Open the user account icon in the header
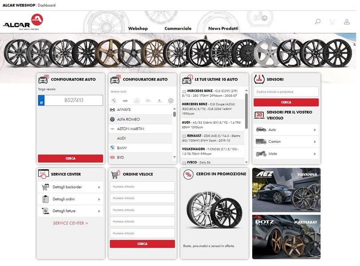This screenshot has width=360, height=266. (x=347, y=22)
